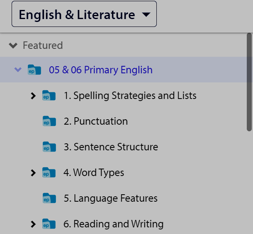The height and width of the screenshot is (234, 253).
Task: Click the Language Features folder icon
Action: pos(49,198)
